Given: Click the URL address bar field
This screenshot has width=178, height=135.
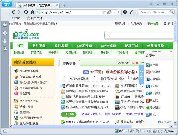Looking at the screenshot, I should click(x=71, y=12).
